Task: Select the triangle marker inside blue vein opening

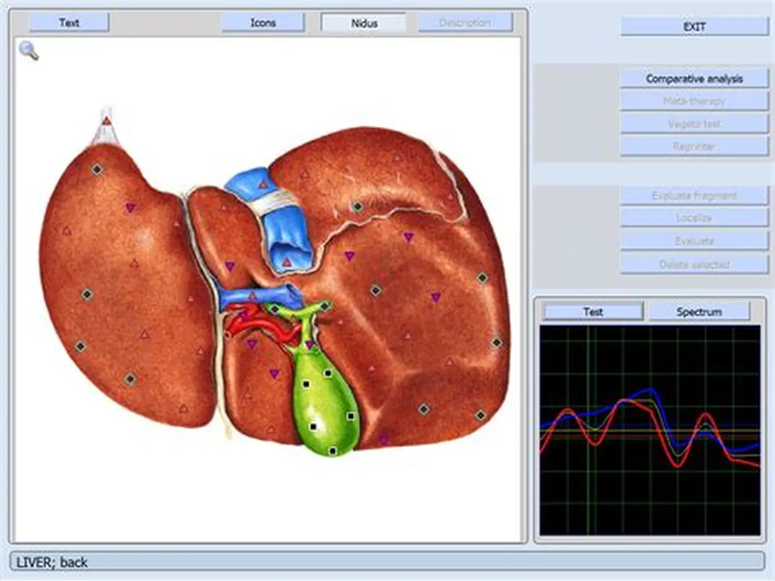Action: coord(287,262)
